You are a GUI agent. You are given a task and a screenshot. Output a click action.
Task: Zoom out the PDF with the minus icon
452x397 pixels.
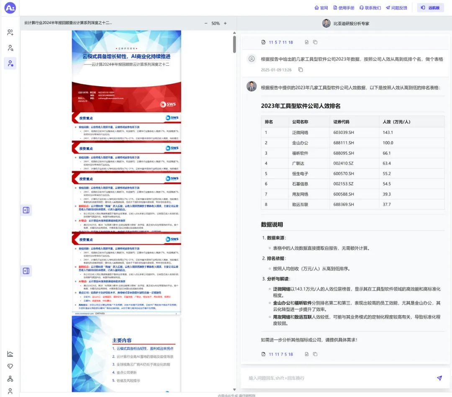pos(206,23)
